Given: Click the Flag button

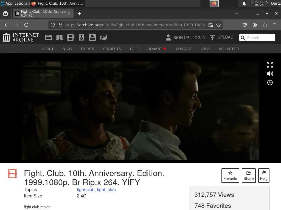Looking at the screenshot, I should click(x=264, y=176).
